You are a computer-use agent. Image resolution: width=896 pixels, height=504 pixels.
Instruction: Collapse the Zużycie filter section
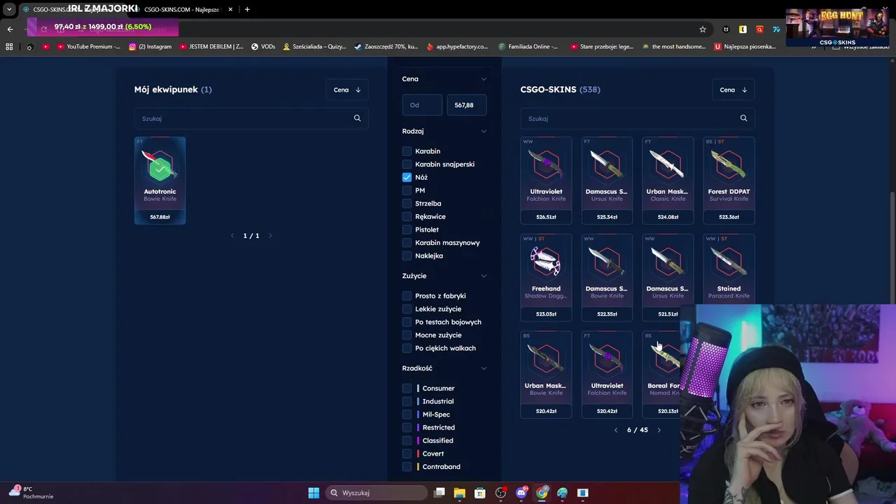point(483,276)
